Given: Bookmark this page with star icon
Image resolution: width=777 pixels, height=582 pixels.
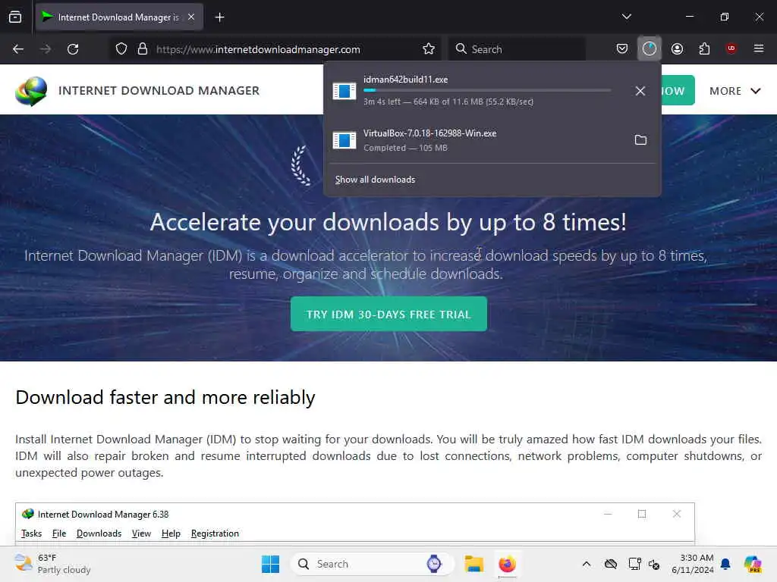Looking at the screenshot, I should click(x=429, y=49).
